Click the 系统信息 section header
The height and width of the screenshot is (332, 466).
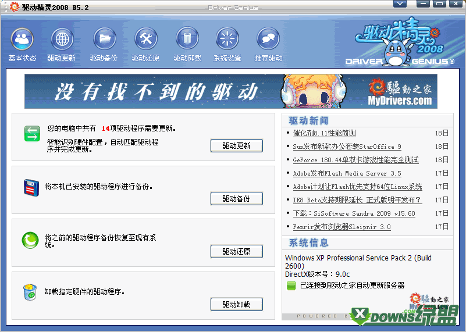coord(308,242)
